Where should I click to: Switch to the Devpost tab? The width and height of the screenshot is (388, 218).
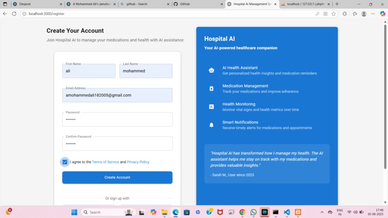coord(37,4)
